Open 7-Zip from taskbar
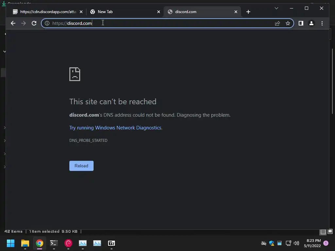The width and height of the screenshot is (335, 251). click(111, 243)
